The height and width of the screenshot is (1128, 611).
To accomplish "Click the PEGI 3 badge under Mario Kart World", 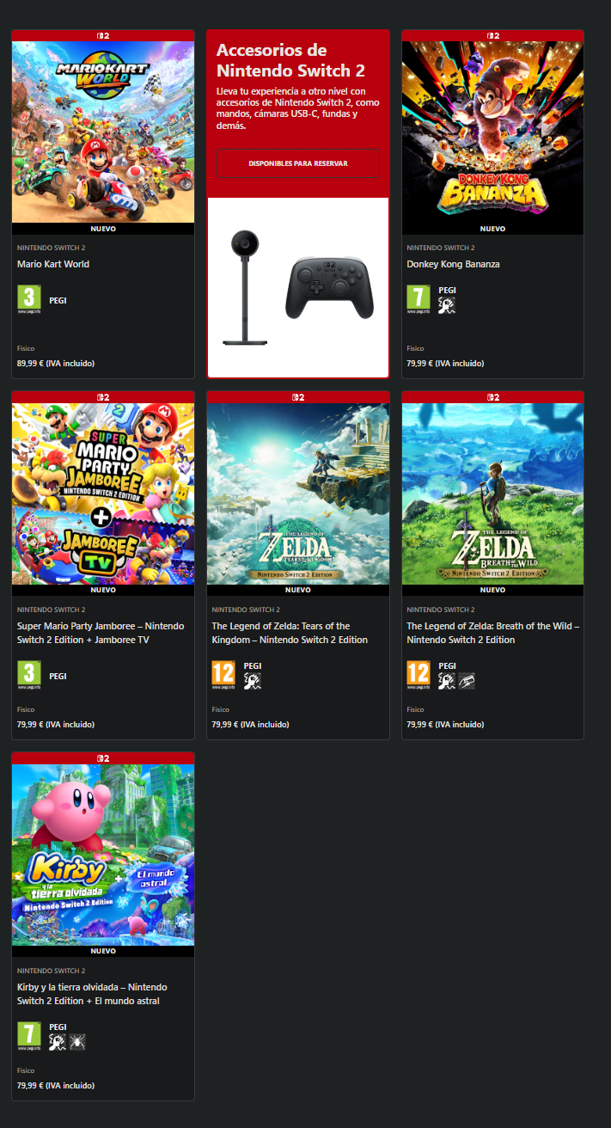I will click(29, 300).
